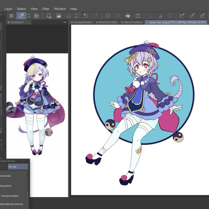Toggle the highlighted pen-on-tablet button in the command bar

click(x=21, y=16)
